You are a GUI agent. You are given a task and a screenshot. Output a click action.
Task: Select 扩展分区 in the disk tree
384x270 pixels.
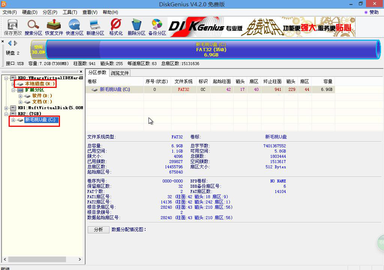coord(34,90)
